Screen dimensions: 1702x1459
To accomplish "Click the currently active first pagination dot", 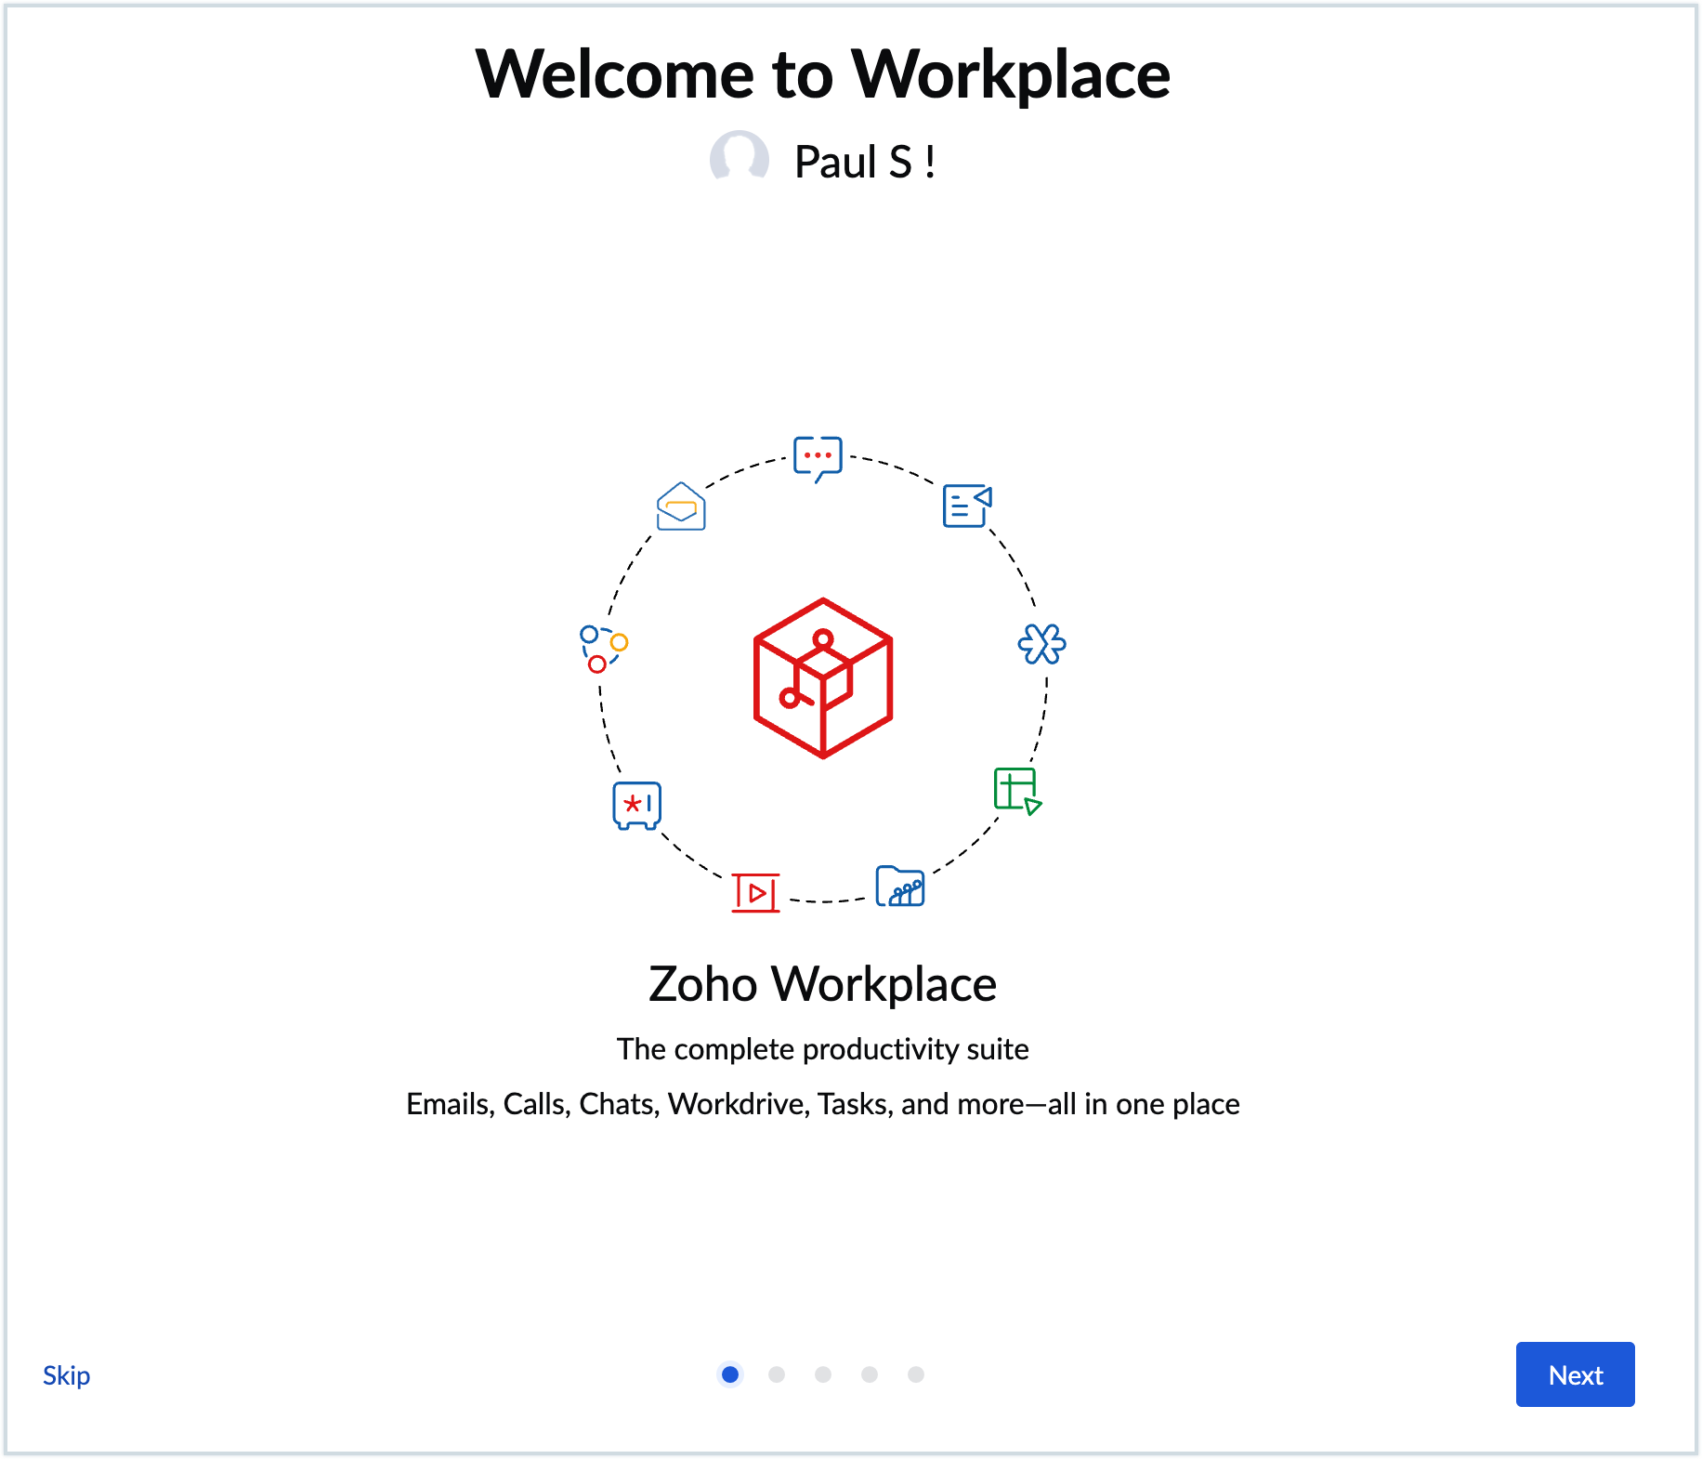I will [731, 1374].
